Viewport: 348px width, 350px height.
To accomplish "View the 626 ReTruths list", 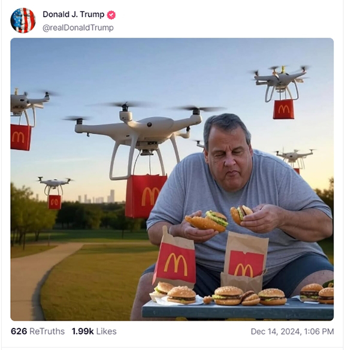I will coord(38,331).
